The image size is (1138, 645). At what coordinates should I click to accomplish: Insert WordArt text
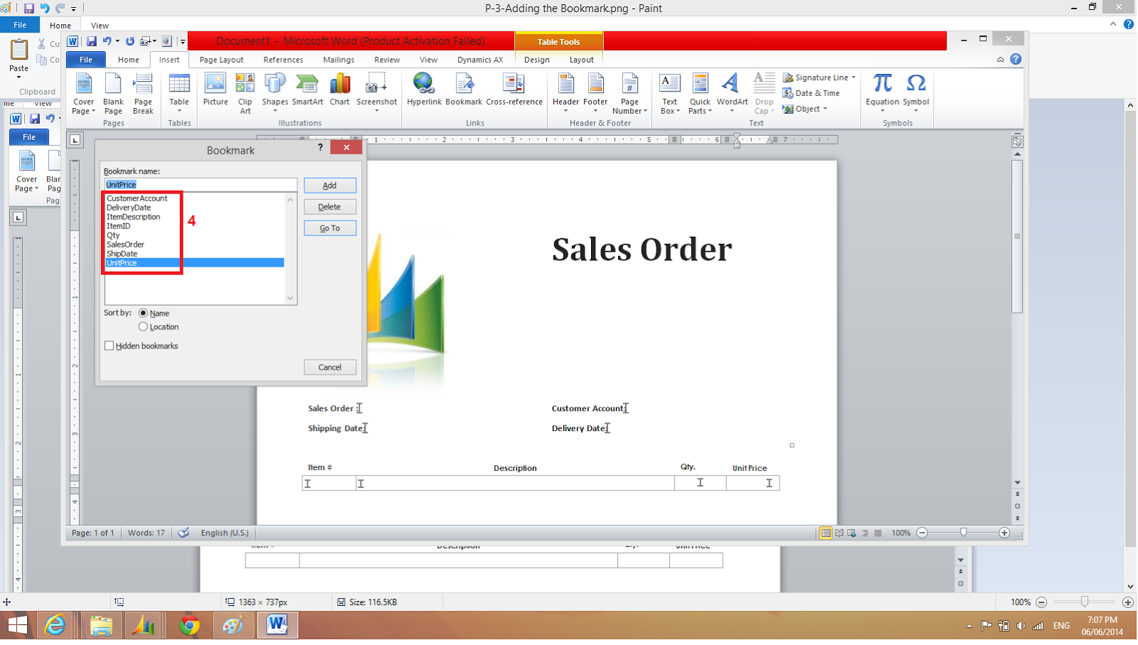[732, 93]
